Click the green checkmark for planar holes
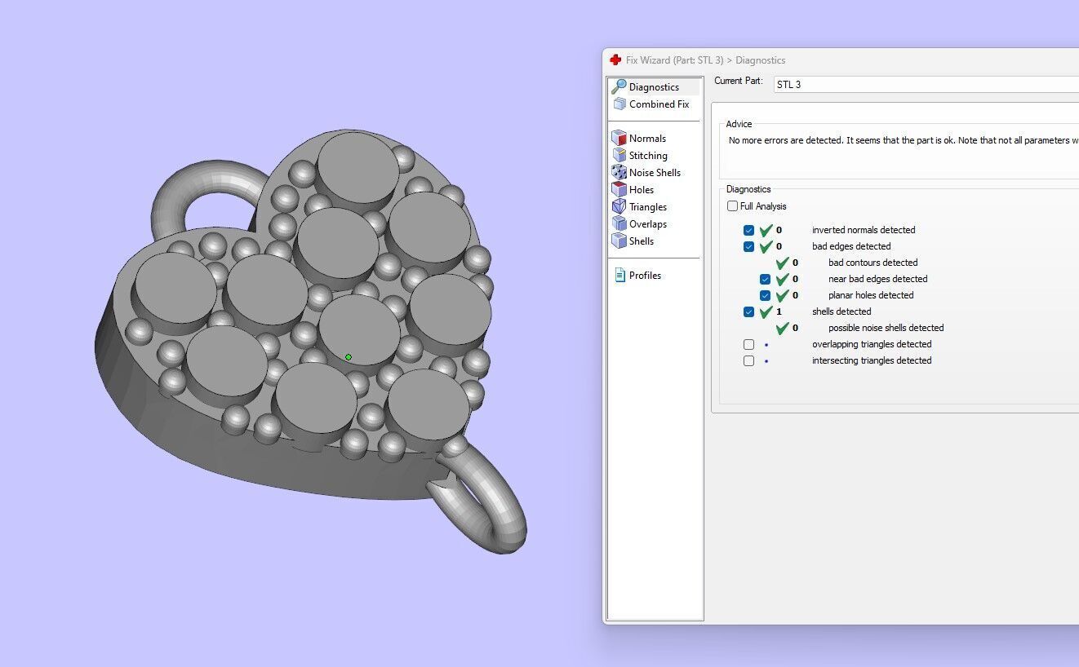This screenshot has height=667, width=1079. pos(782,295)
